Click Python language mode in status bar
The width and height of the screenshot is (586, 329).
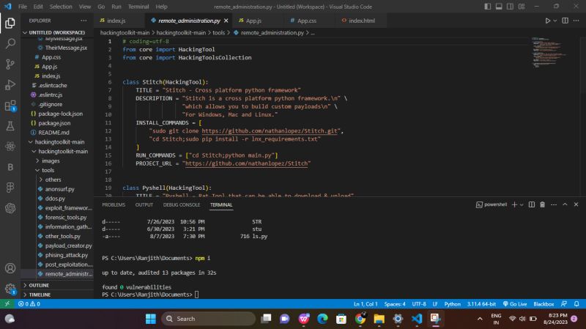[x=452, y=304]
